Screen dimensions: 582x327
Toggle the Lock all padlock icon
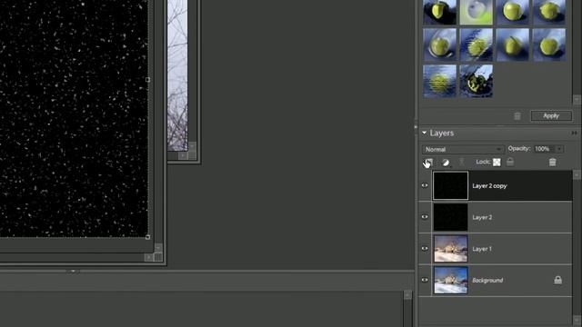coord(510,162)
